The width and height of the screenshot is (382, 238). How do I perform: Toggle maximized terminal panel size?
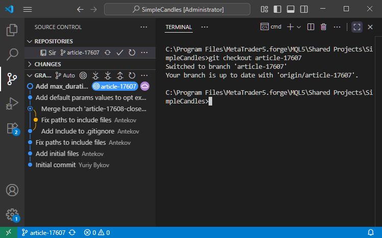pos(357,27)
